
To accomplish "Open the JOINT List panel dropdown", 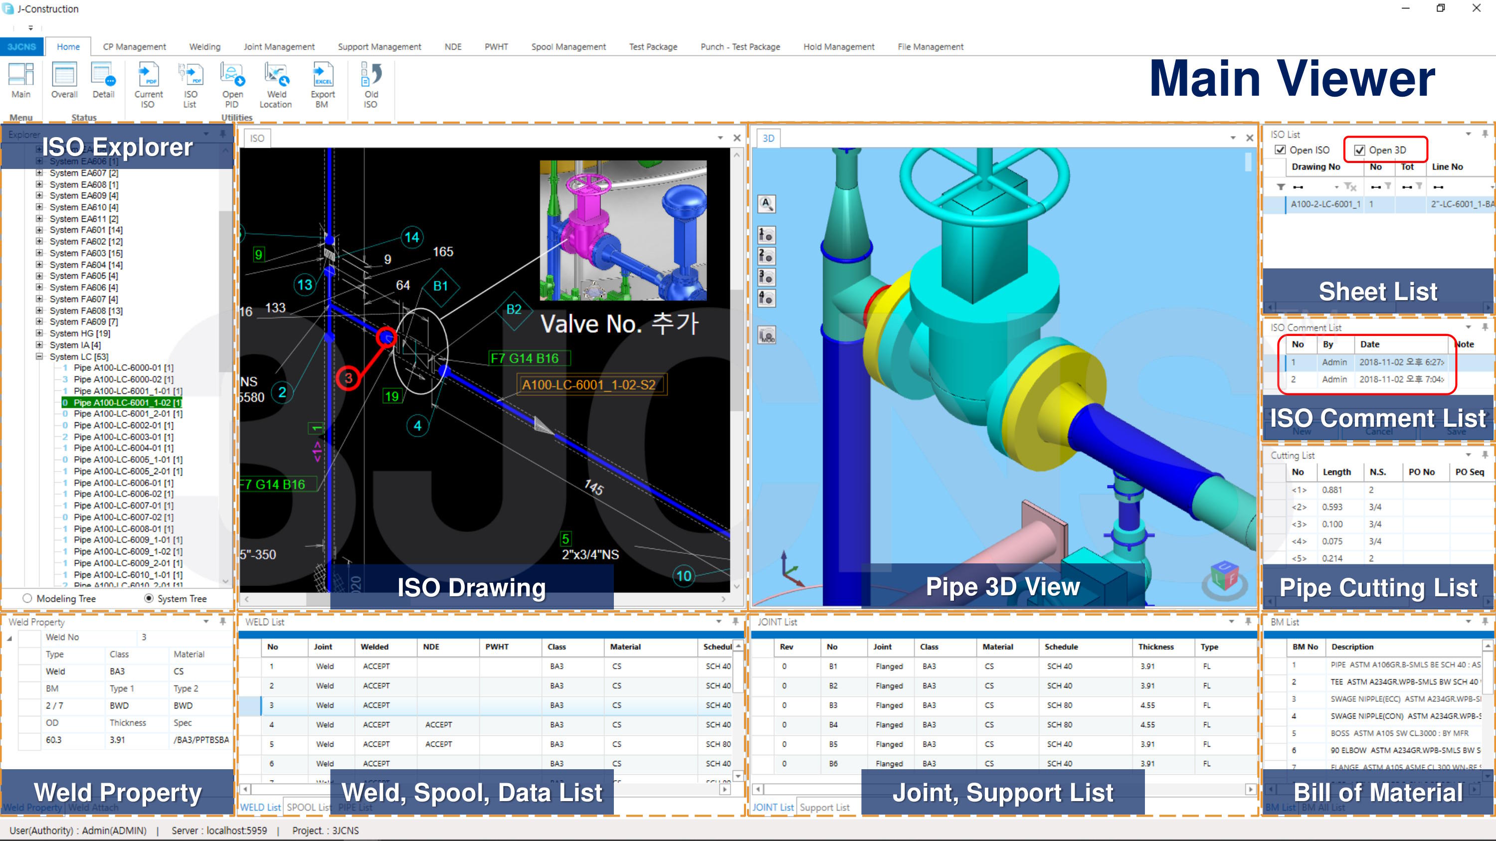I will pyautogui.click(x=1232, y=622).
